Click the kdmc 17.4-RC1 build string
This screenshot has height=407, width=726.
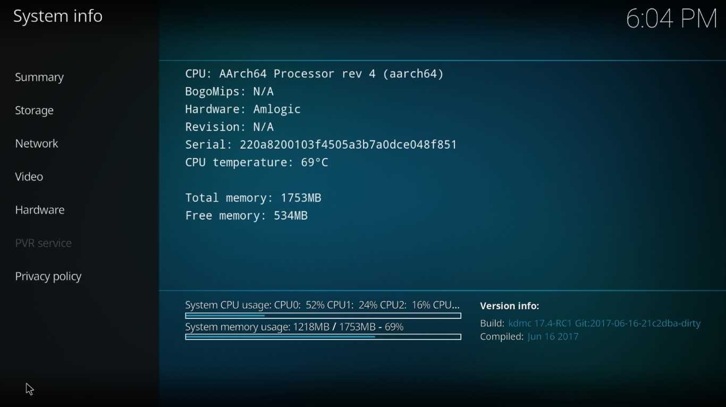click(x=605, y=323)
